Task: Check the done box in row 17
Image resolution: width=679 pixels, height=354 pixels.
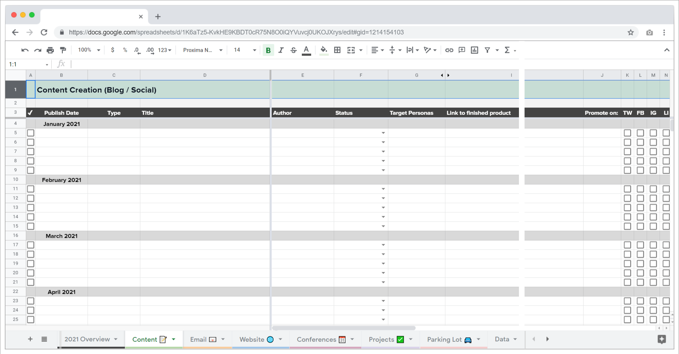Action: 31,245
